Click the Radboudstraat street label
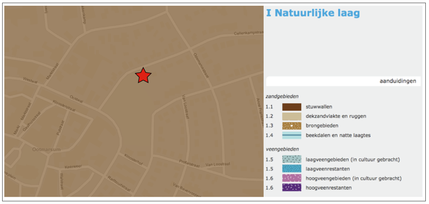The height and width of the screenshot is (204, 429). (x=119, y=183)
